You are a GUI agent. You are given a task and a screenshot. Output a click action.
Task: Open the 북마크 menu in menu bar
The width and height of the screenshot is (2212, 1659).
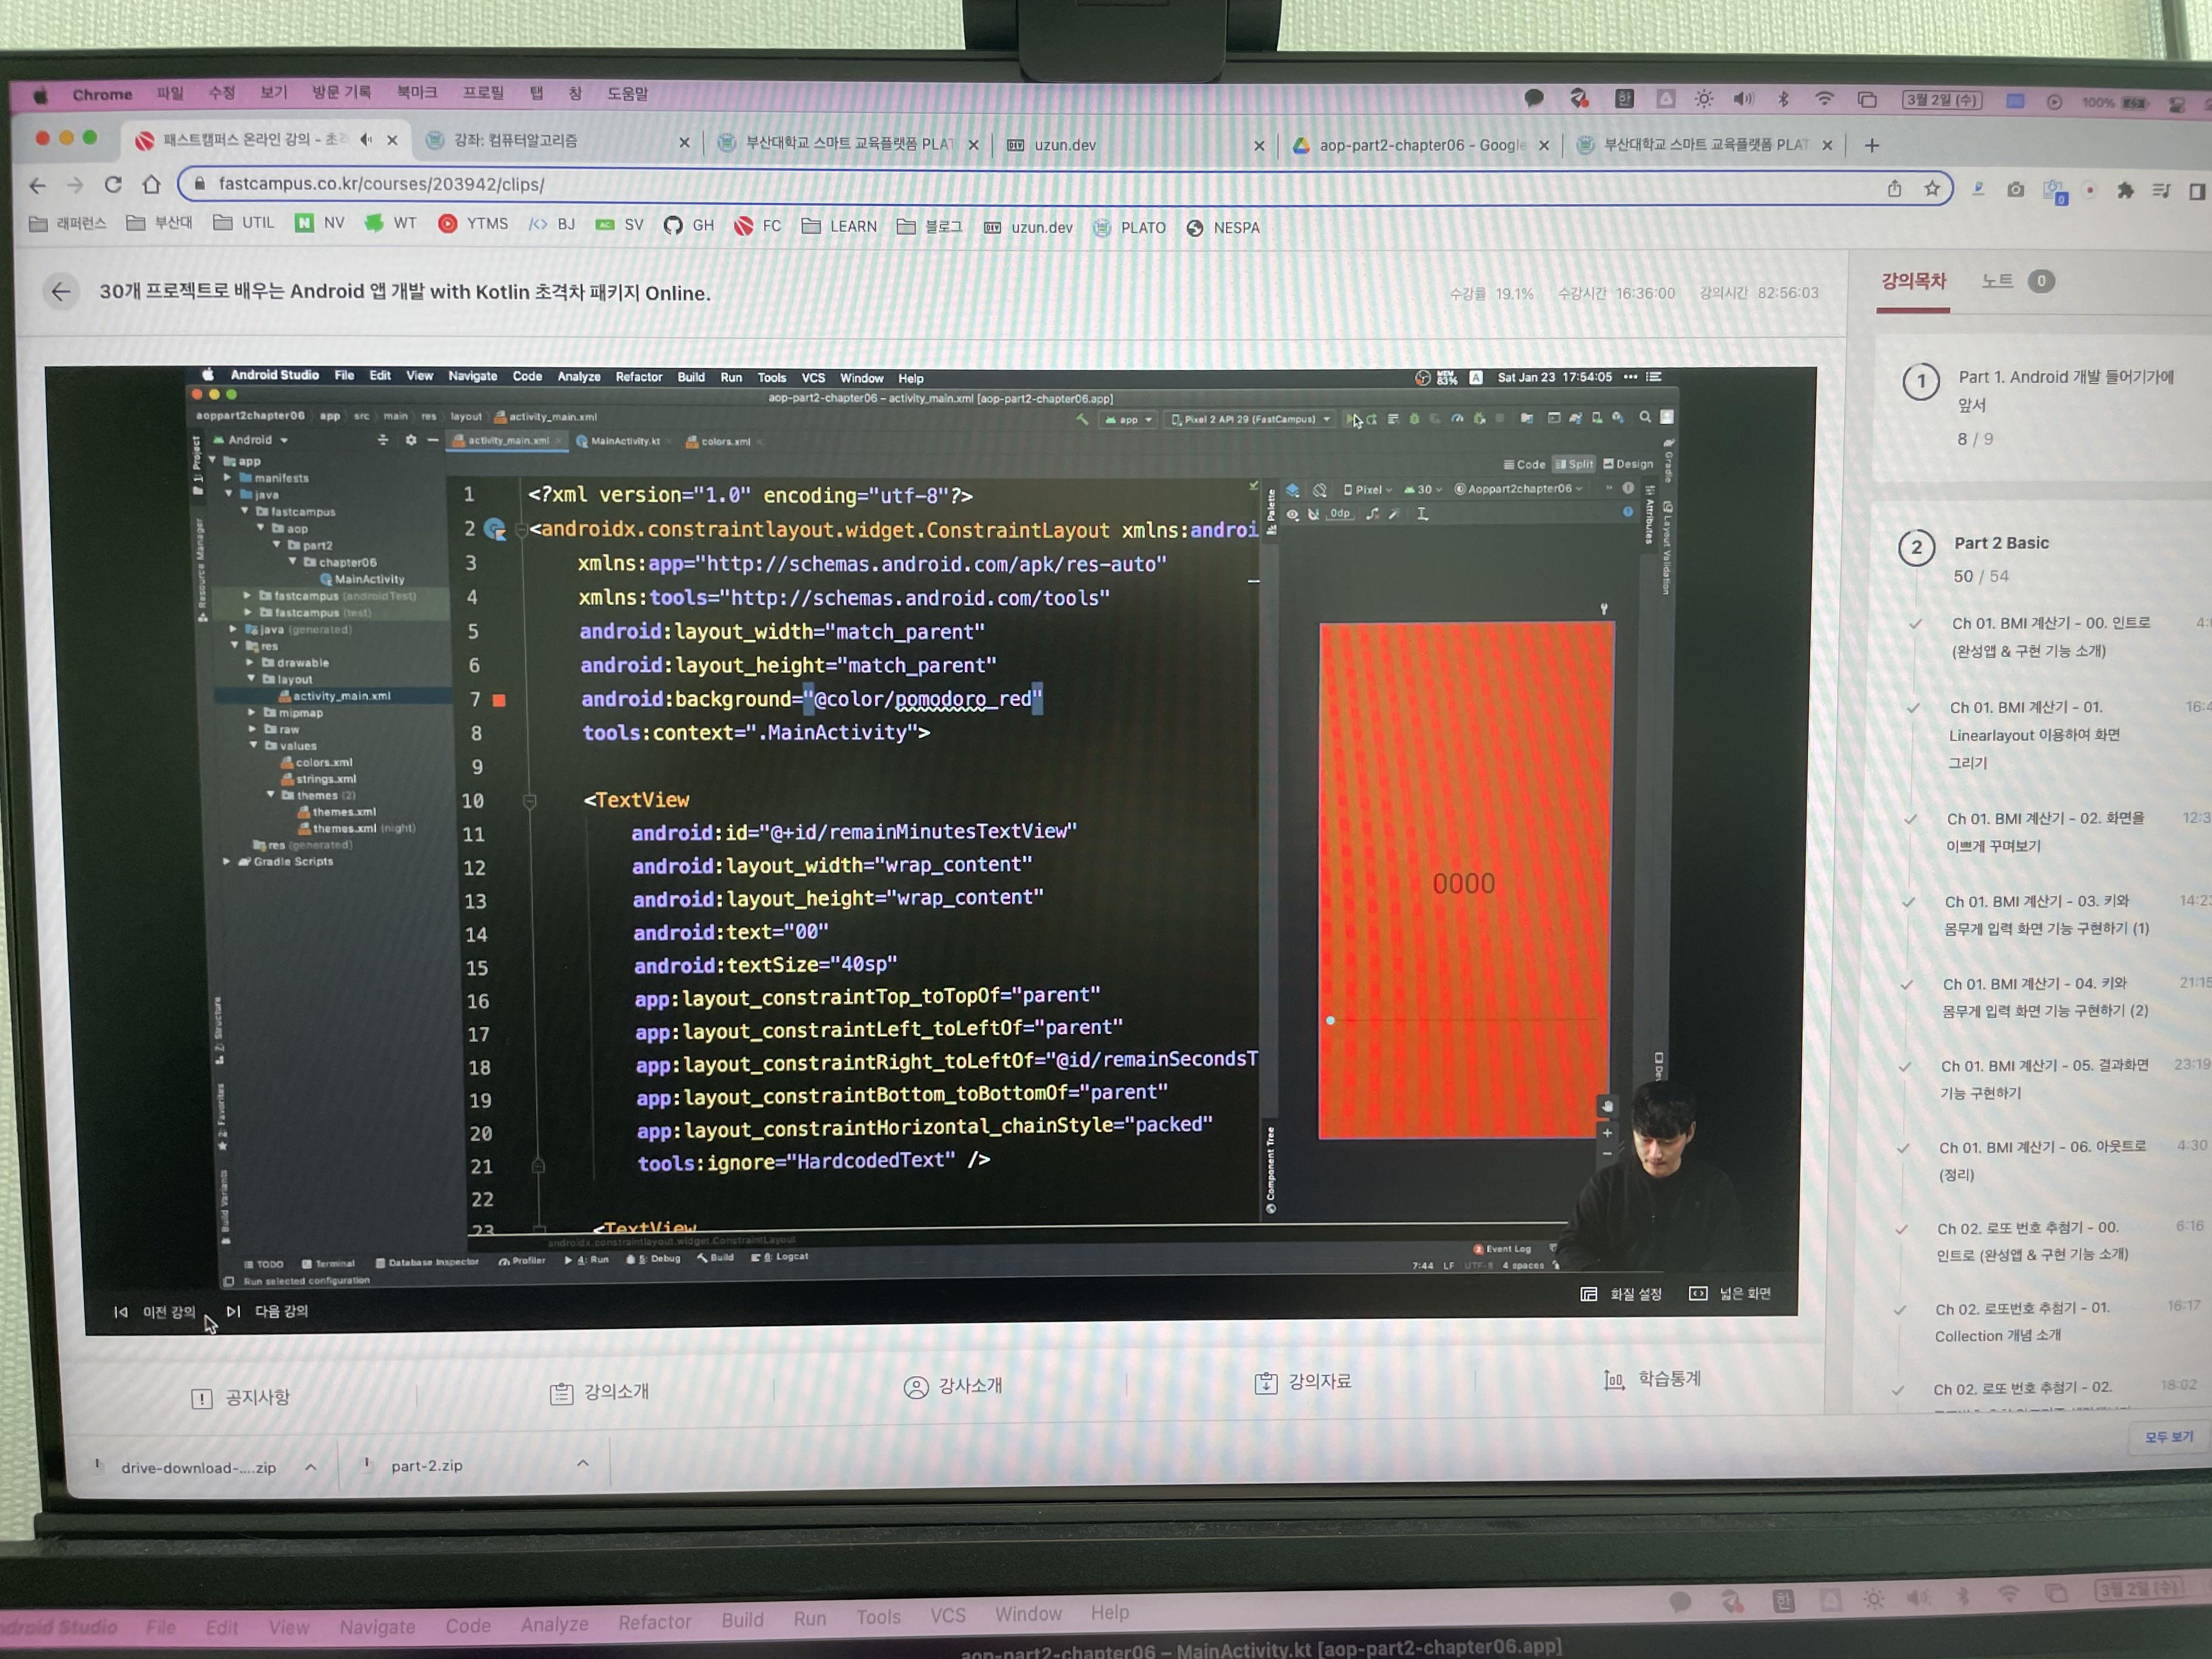click(416, 92)
